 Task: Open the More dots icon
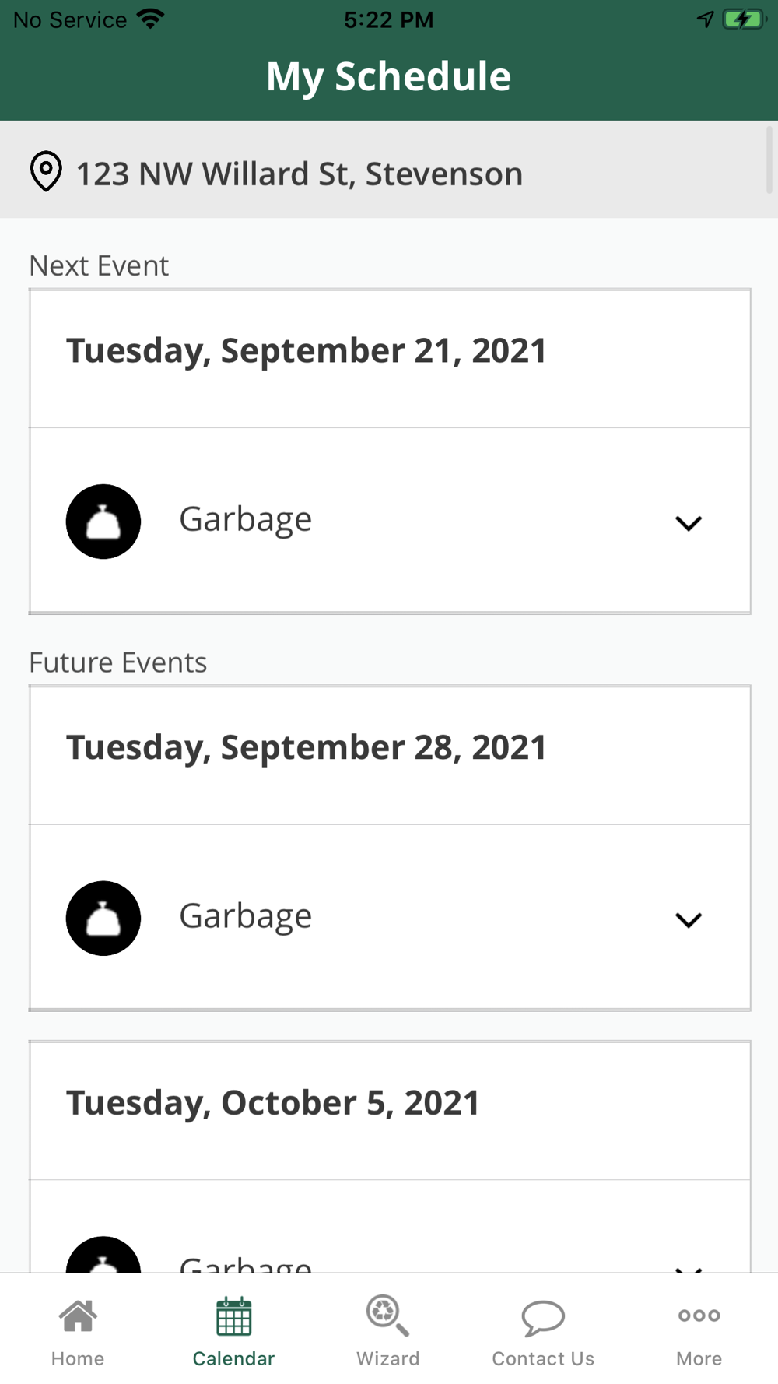tap(699, 1316)
